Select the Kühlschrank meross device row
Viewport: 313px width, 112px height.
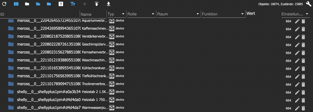[156, 68]
